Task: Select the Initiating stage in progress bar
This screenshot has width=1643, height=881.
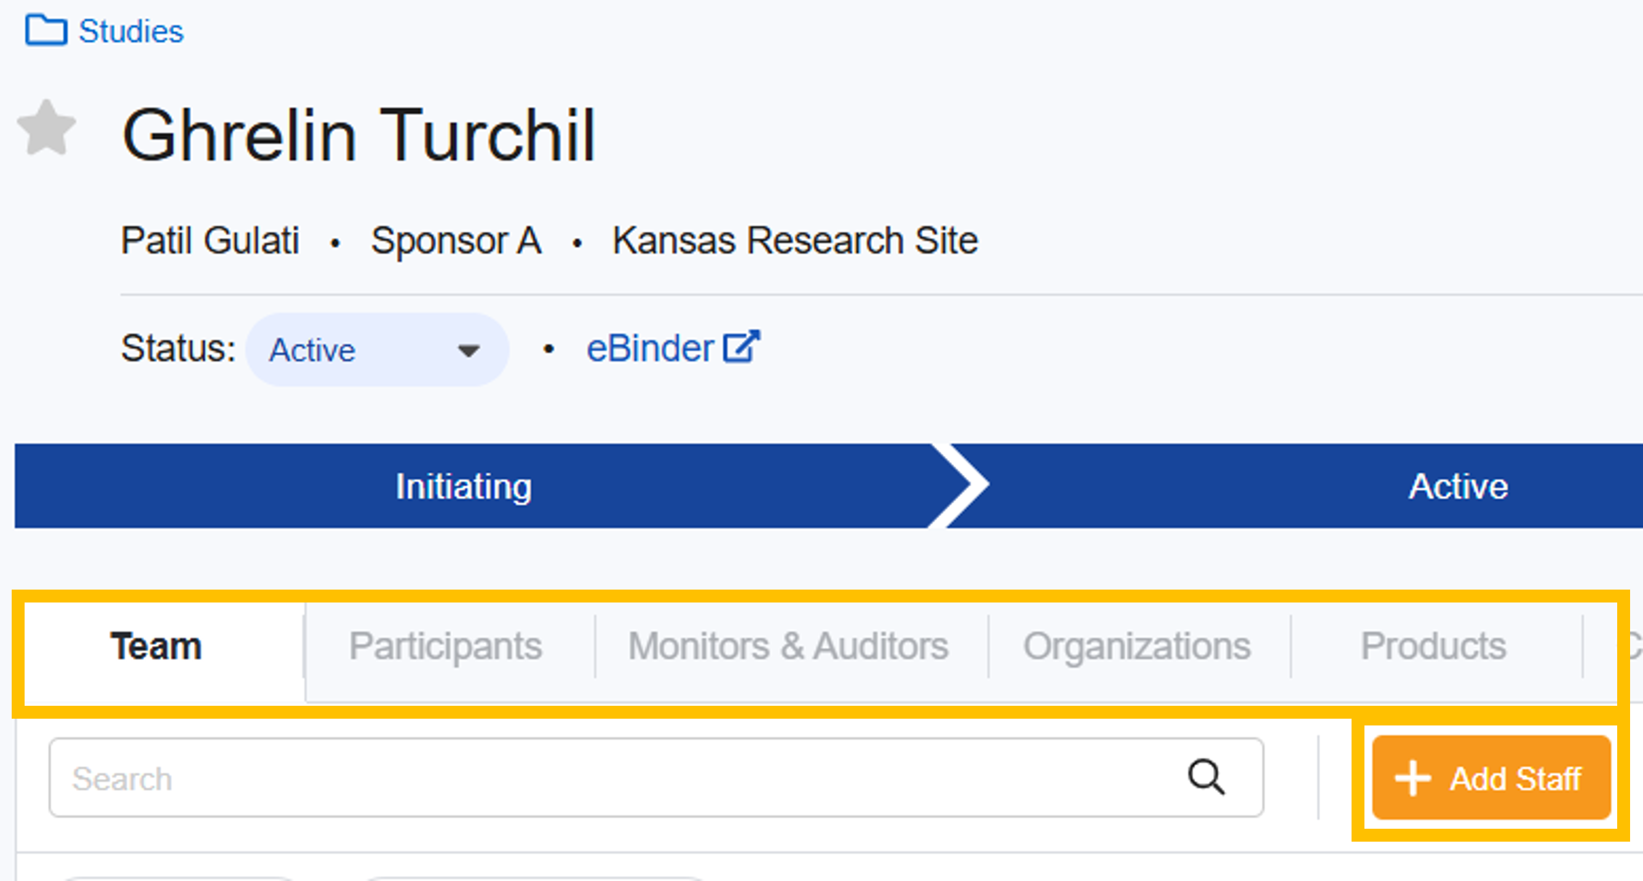Action: [x=464, y=486]
